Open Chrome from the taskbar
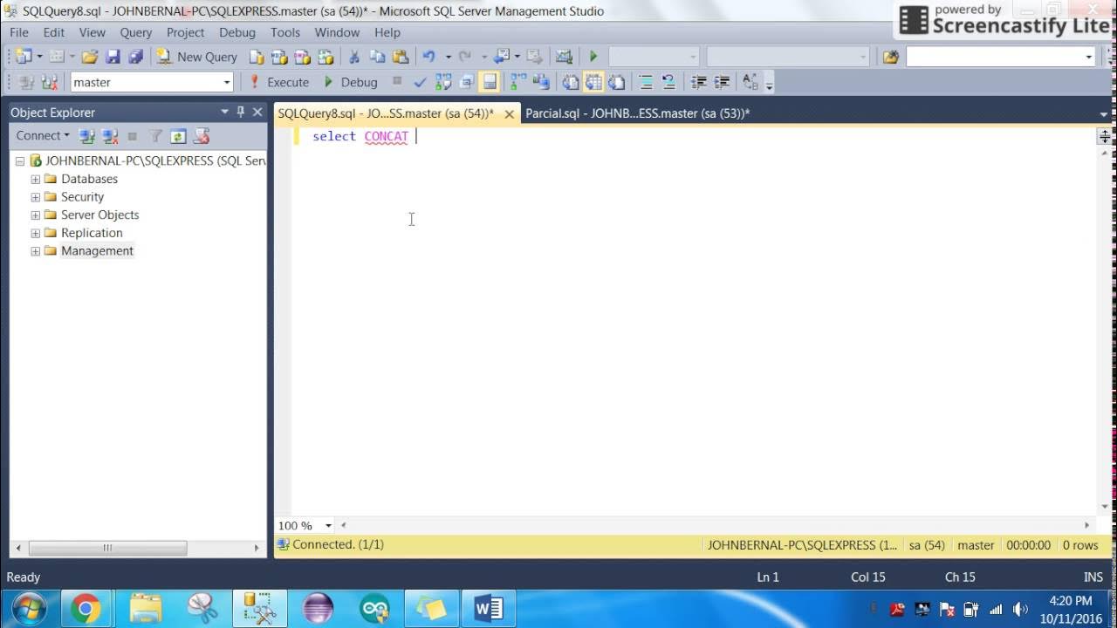The height and width of the screenshot is (628, 1117). (x=86, y=608)
